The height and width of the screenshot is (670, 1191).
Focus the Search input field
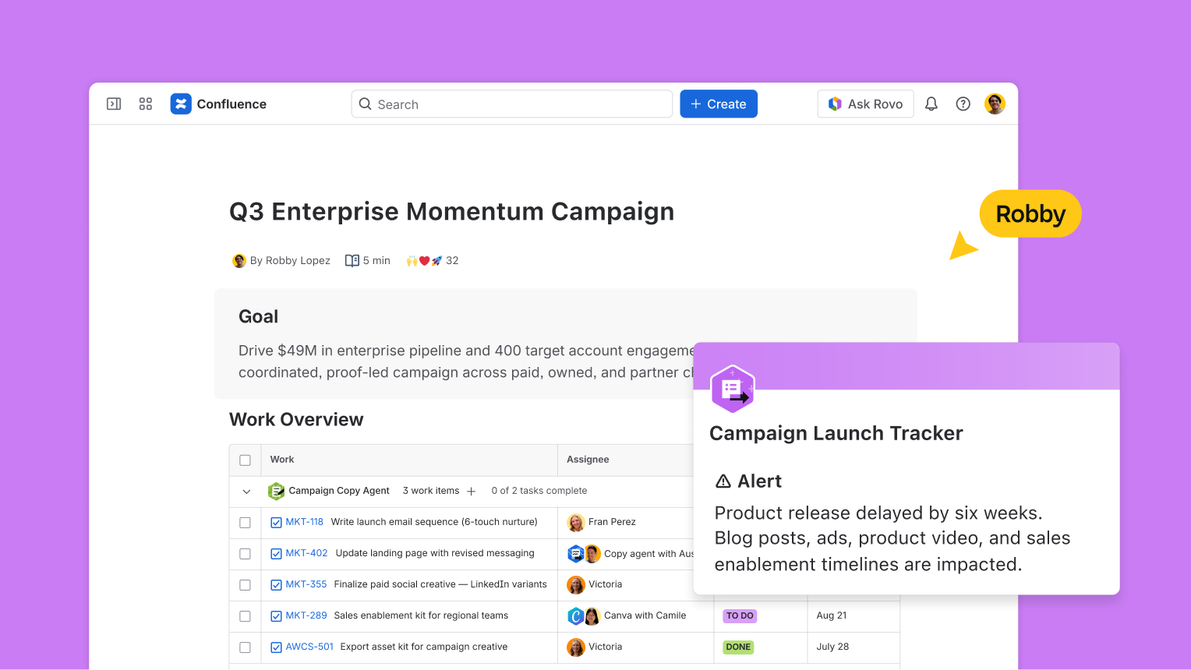pyautogui.click(x=512, y=104)
